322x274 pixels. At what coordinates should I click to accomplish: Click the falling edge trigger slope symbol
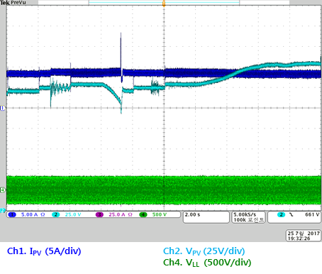292,214
